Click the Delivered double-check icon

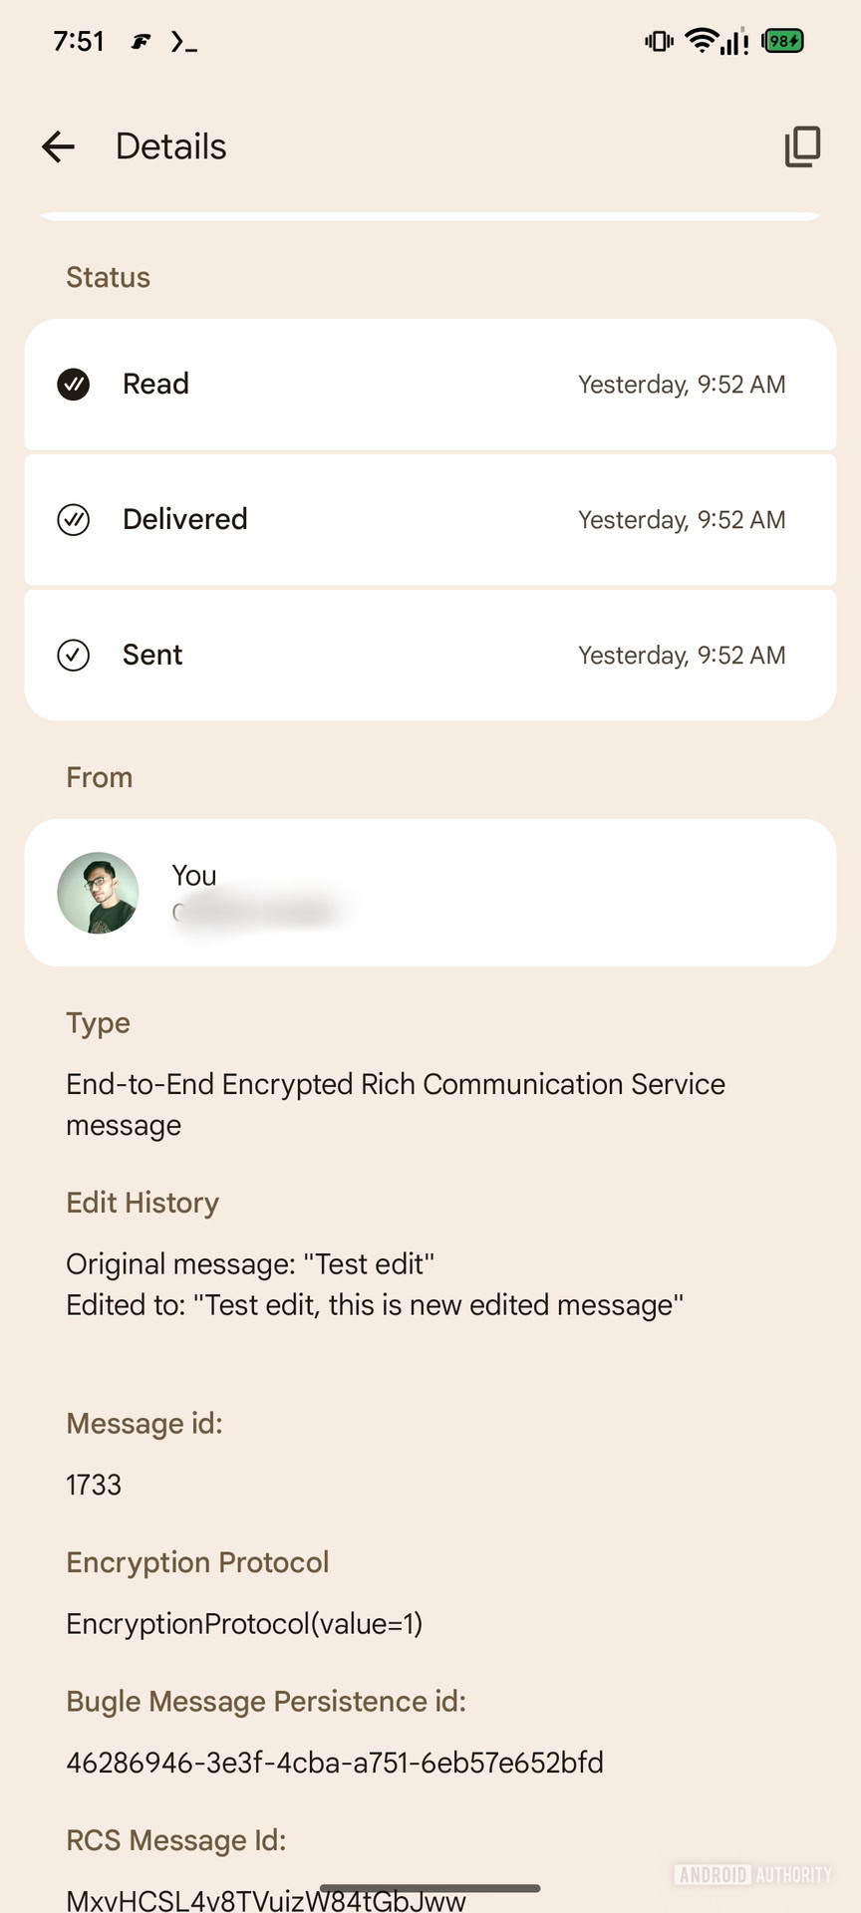pos(73,519)
